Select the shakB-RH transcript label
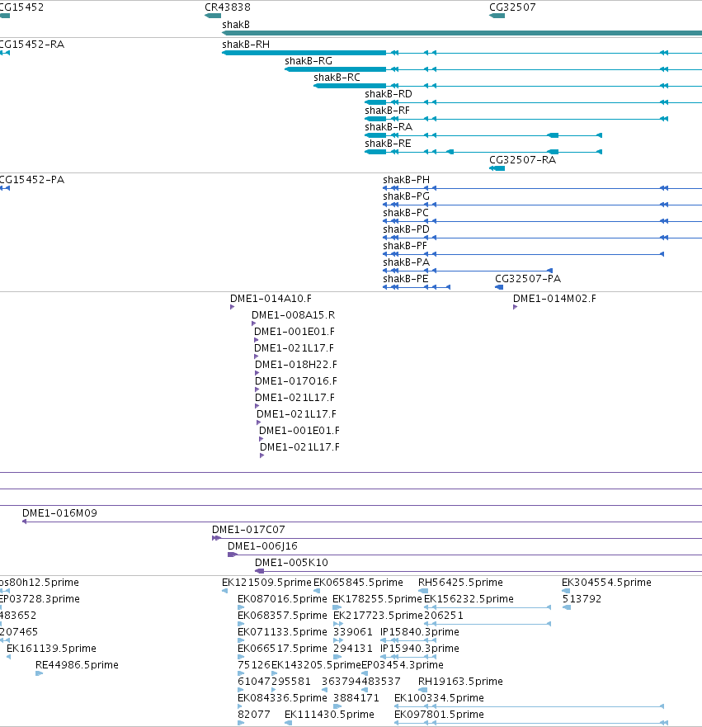Viewport: 702px width, 727px height. tap(246, 45)
